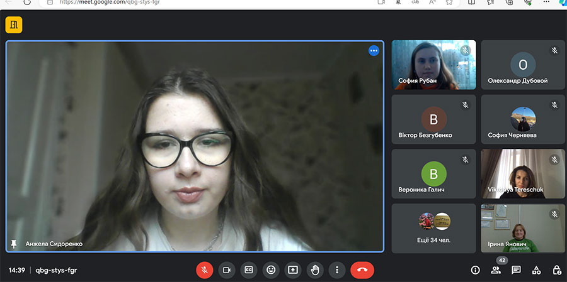
Task: Open the Activities shapes icon
Action: (536, 270)
